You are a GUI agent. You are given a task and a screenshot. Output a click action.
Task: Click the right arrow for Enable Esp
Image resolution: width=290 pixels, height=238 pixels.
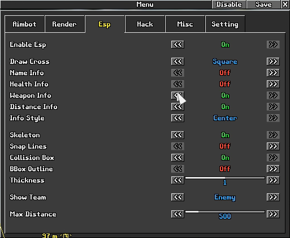click(x=273, y=45)
